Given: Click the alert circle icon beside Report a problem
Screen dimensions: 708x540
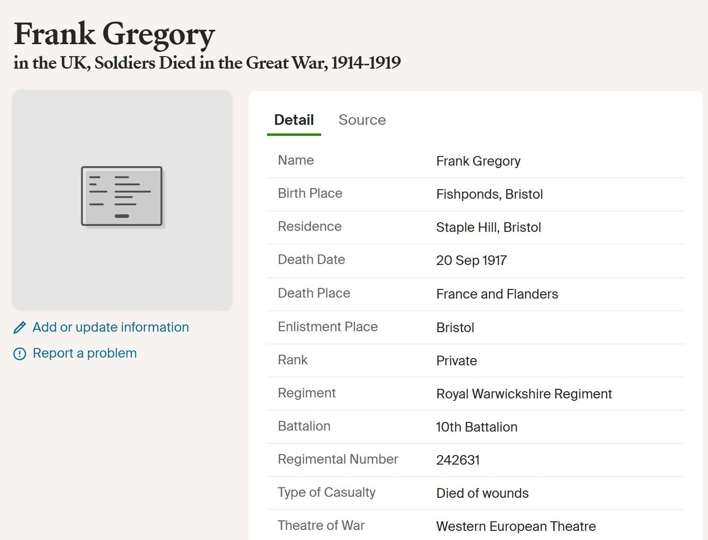Looking at the screenshot, I should click(19, 353).
